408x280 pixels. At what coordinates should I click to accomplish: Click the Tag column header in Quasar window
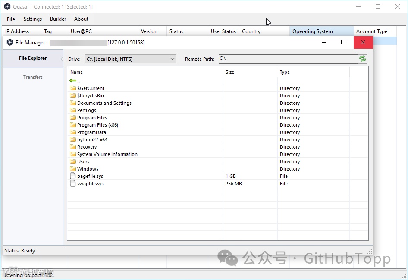click(x=54, y=31)
